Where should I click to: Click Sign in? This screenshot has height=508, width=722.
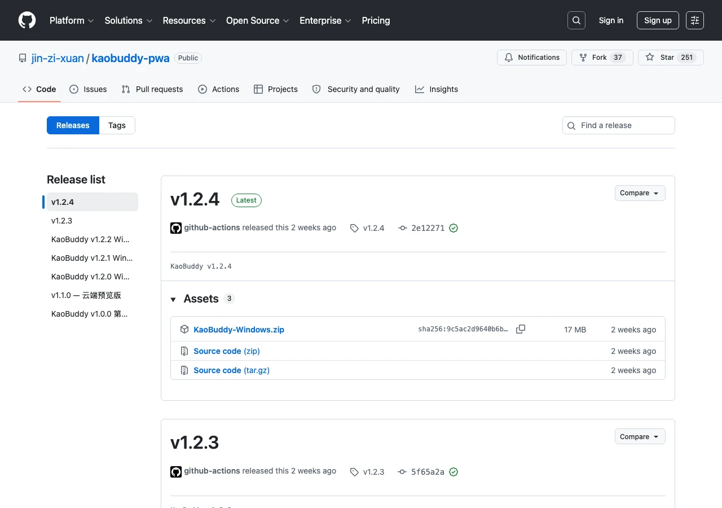tap(611, 20)
